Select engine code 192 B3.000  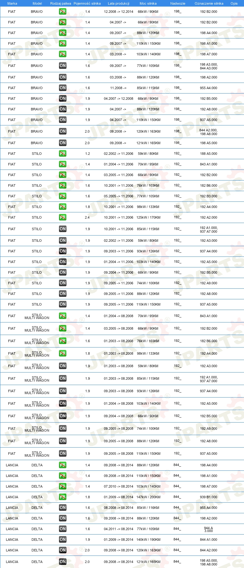pos(209,196)
